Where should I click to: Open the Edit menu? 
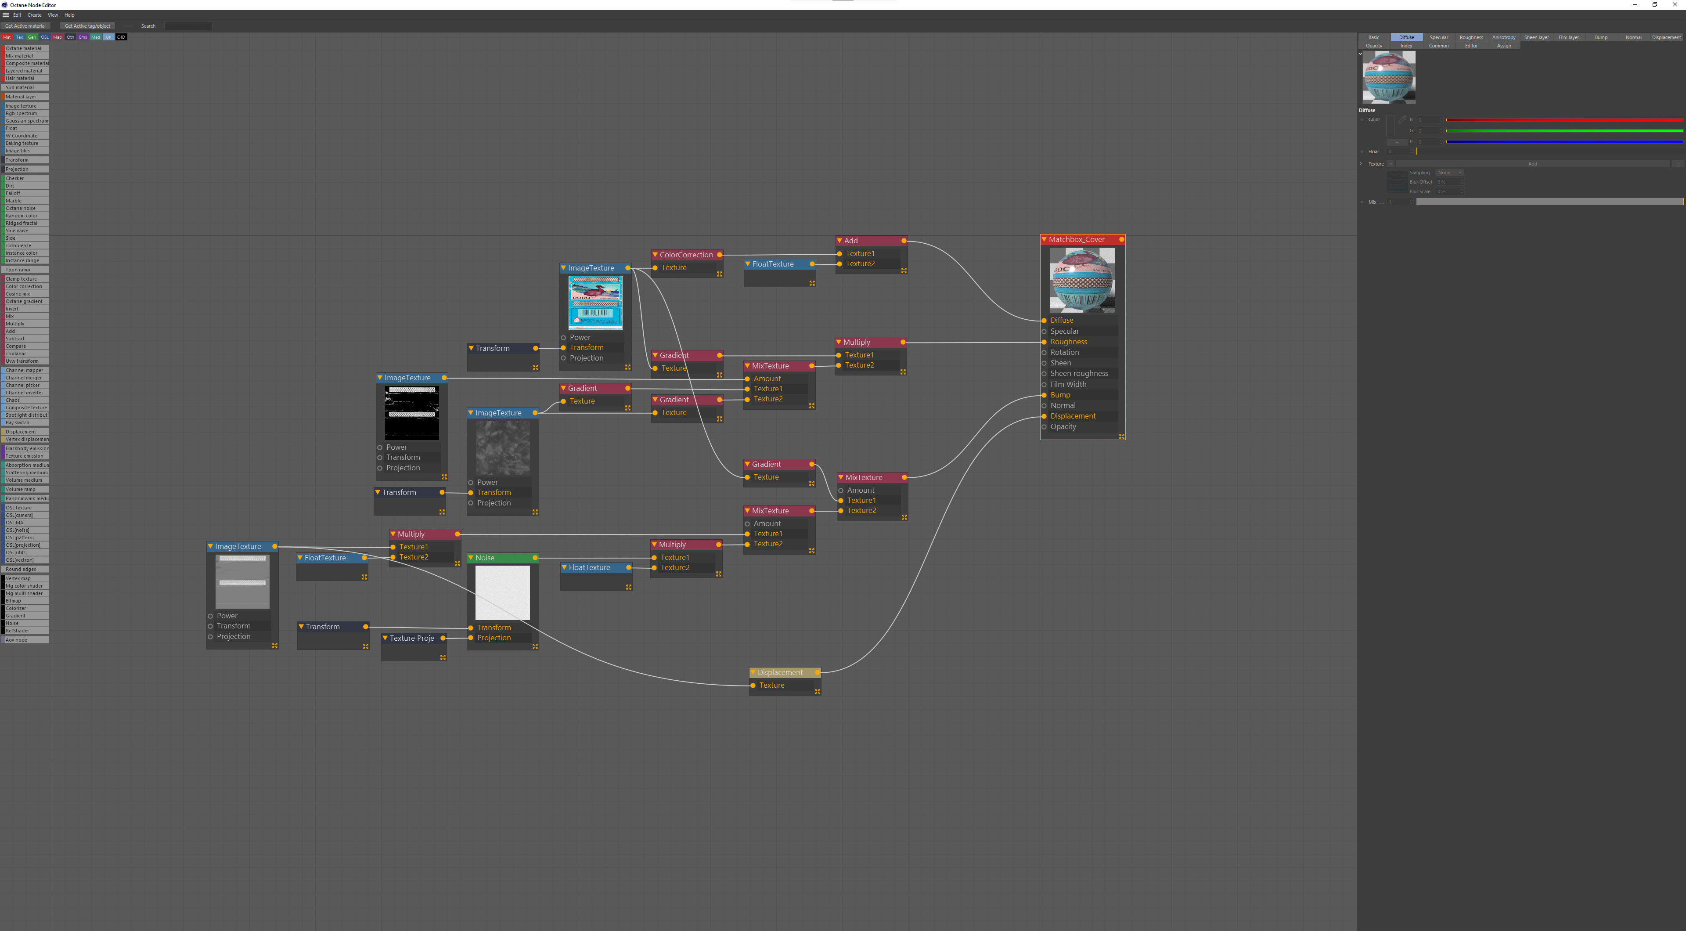[17, 15]
